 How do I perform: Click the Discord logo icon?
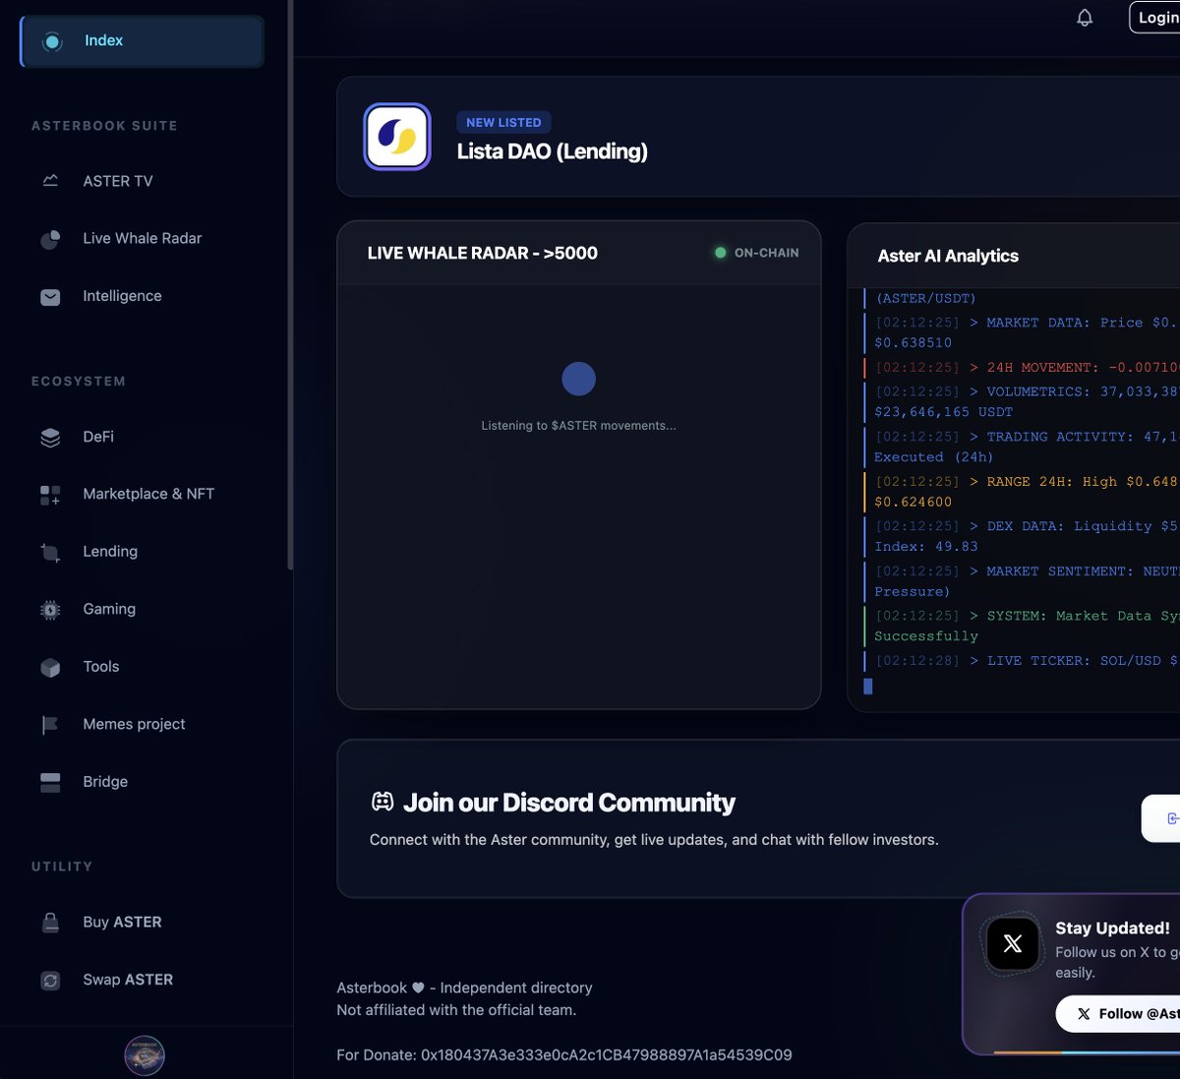[383, 802]
